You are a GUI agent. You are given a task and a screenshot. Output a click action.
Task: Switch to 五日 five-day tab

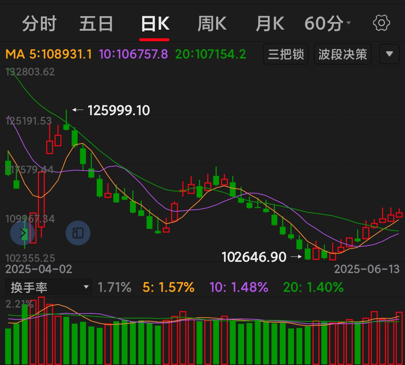[x=96, y=24]
